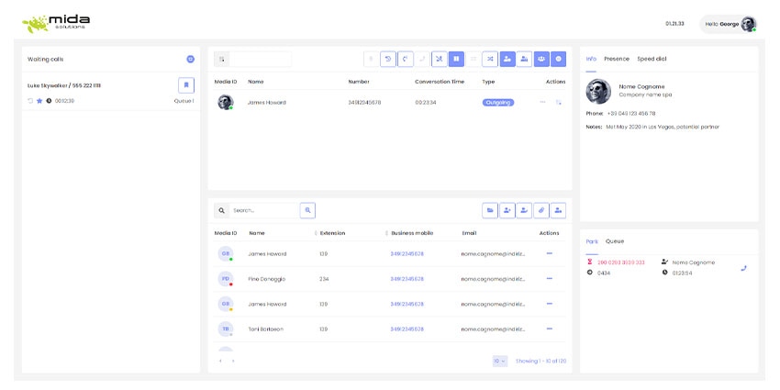This screenshot has height=390, width=780.
Task: Open actions menu for Toni Bartaeon
Action: [549, 329]
